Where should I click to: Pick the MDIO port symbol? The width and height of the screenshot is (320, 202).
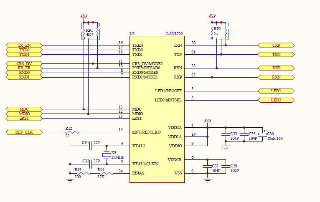tap(24, 114)
